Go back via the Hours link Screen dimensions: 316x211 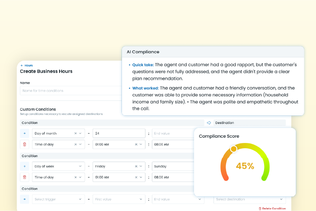27,65
